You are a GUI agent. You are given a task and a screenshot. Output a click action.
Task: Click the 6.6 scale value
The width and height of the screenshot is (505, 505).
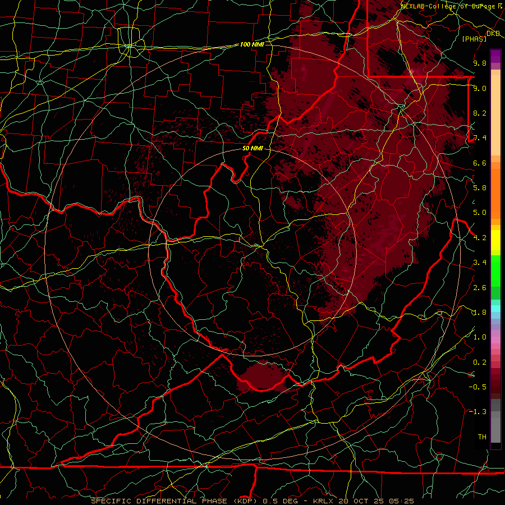pyautogui.click(x=480, y=163)
